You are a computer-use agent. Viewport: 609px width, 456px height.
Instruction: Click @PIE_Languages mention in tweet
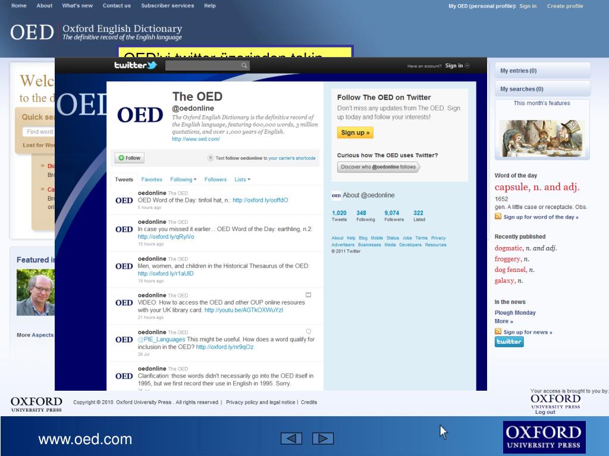pos(161,339)
